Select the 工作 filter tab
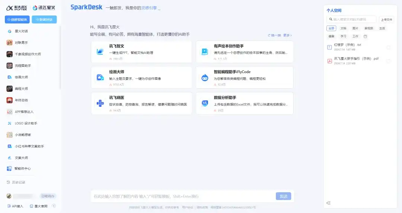 (355, 36)
